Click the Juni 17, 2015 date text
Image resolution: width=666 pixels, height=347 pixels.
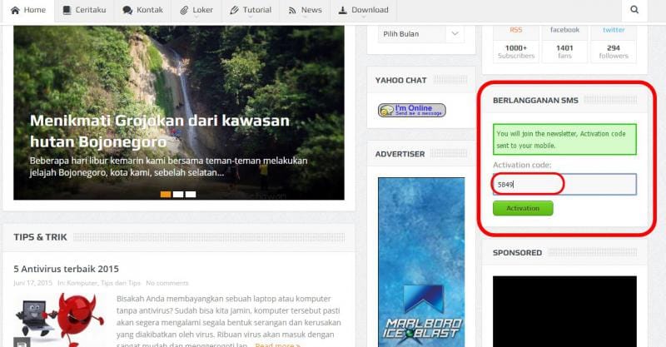click(33, 283)
